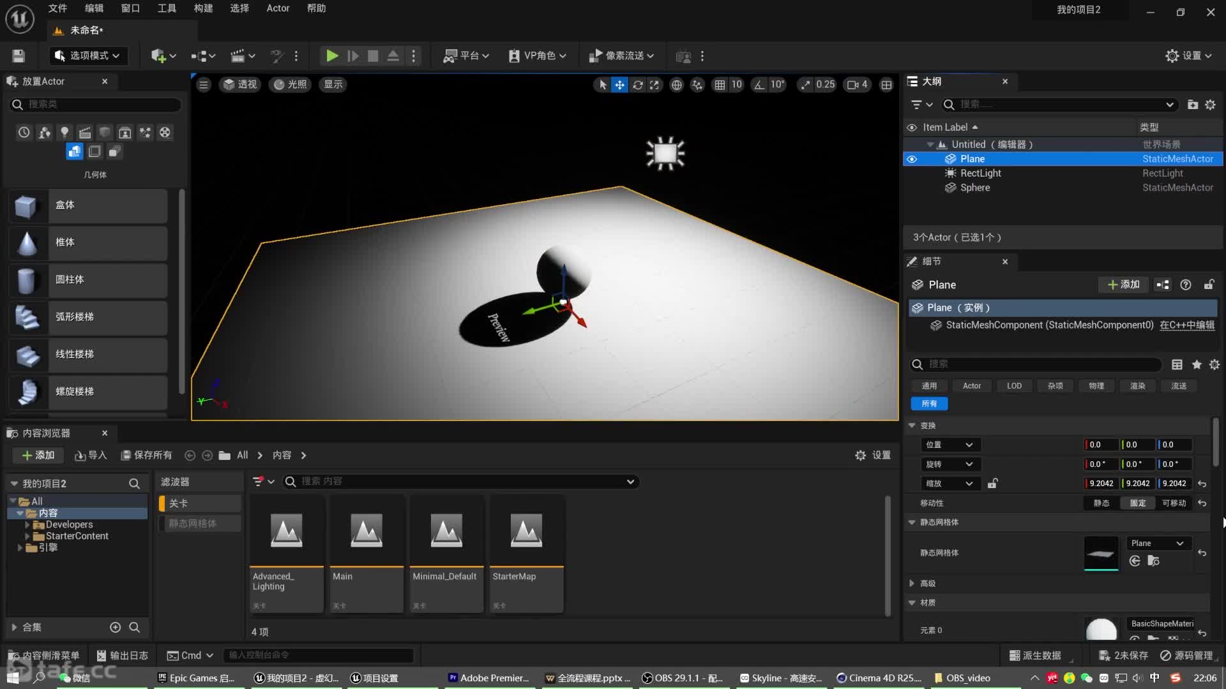1226x689 pixels.
Task: Open the 位置 location type dropdown
Action: [x=950, y=445]
